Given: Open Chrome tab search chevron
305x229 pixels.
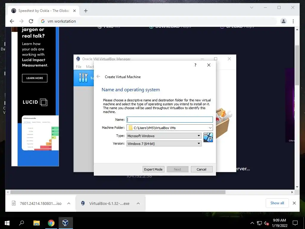Looking at the screenshot, I should (251, 7).
